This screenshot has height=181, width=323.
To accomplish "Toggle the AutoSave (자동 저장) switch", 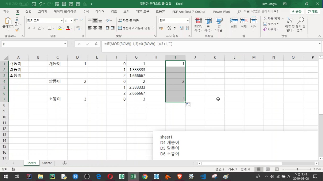I will [x=24, y=4].
